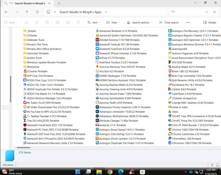The image size is (221, 175).
Task: Clear the search box text
Action: [x=207, y=12]
